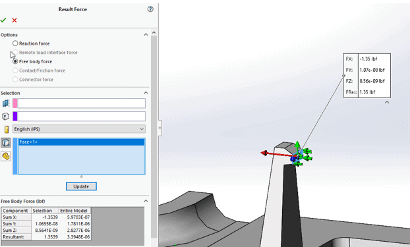
Task: Collapse the Selection section
Action: (146, 93)
